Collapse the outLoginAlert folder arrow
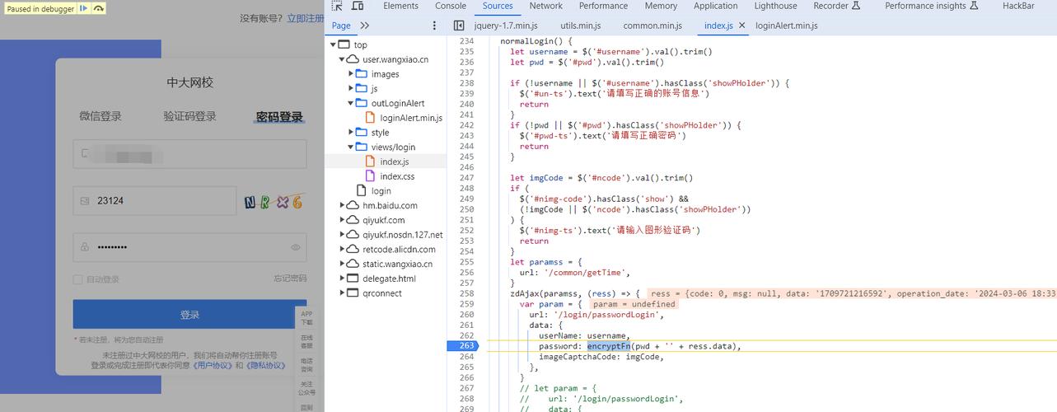The width and height of the screenshot is (1057, 412). coord(351,103)
